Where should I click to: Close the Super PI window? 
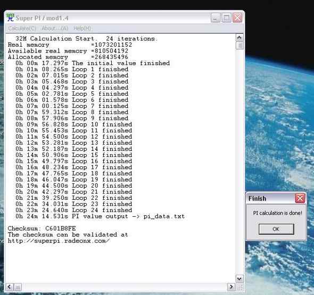tap(237, 18)
